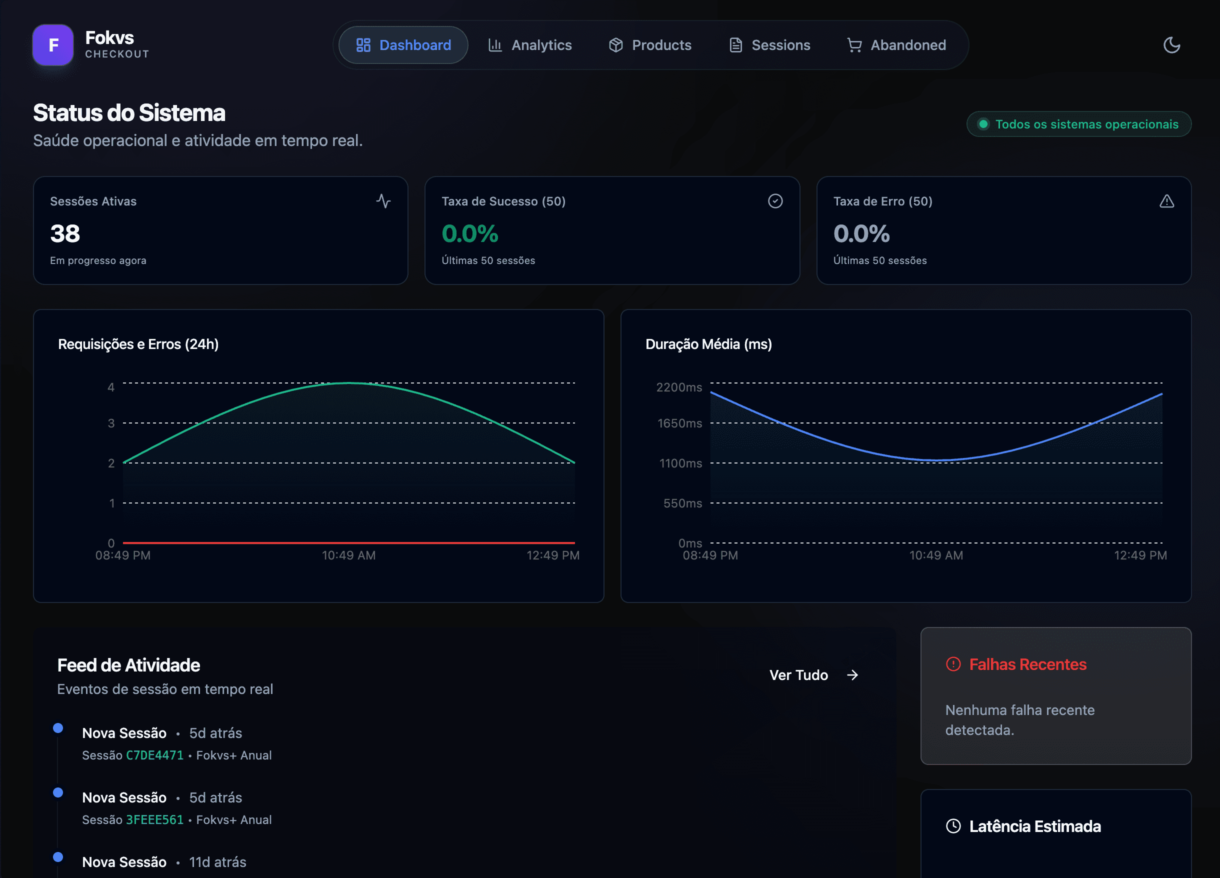Click the checkmark icon on Taxa de Sucesso

(x=774, y=201)
